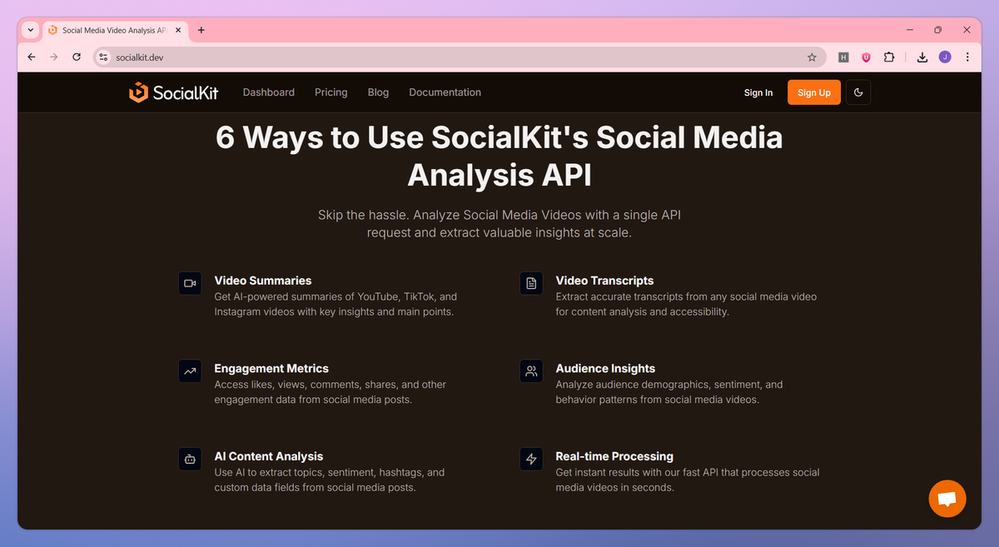Click the Real-time Processing heading
The height and width of the screenshot is (547, 999).
[614, 456]
